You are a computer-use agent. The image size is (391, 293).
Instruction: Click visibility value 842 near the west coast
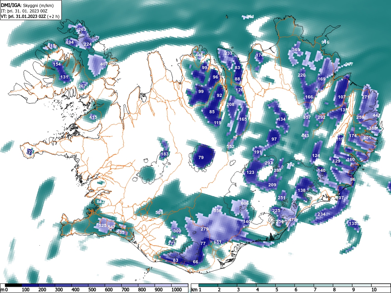[100, 201]
